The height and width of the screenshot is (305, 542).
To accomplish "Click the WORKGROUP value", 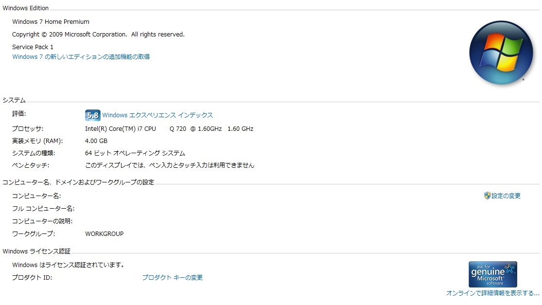I will 104,234.
